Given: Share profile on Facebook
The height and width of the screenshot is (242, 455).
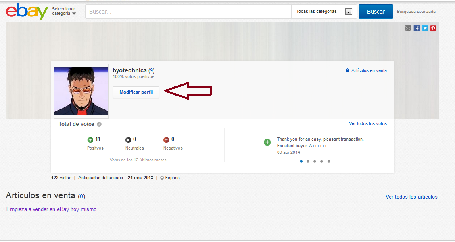Looking at the screenshot, I should (x=417, y=28).
